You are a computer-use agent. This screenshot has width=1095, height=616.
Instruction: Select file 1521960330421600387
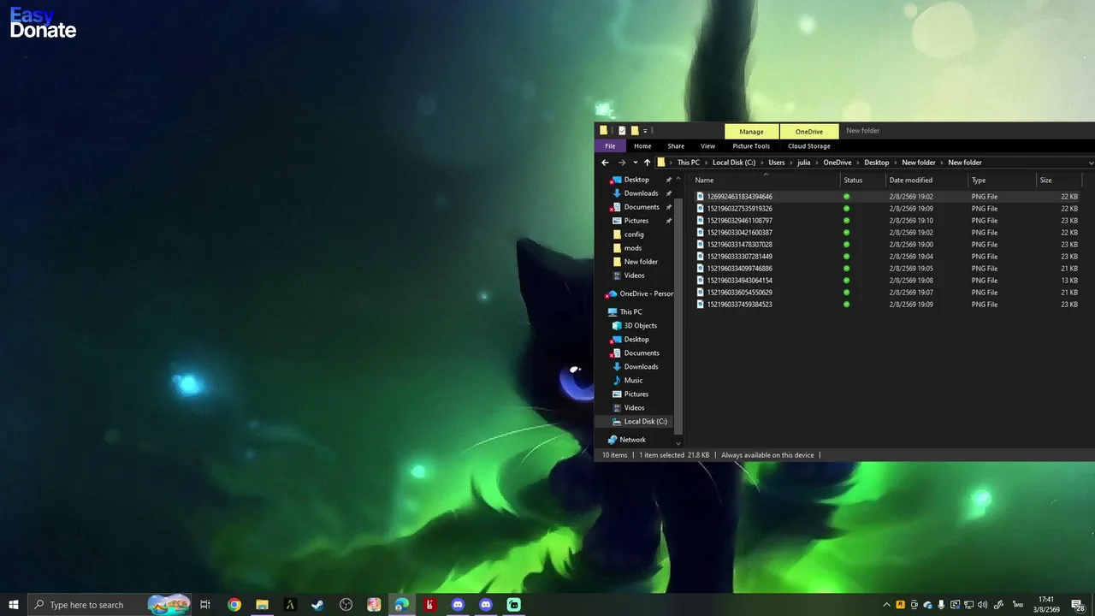point(739,233)
